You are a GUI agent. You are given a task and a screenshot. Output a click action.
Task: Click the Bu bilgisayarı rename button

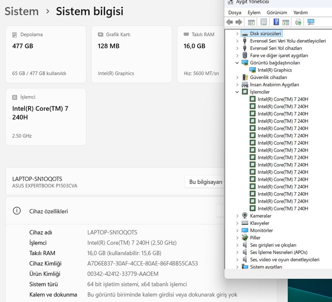pyautogui.click(x=205, y=182)
